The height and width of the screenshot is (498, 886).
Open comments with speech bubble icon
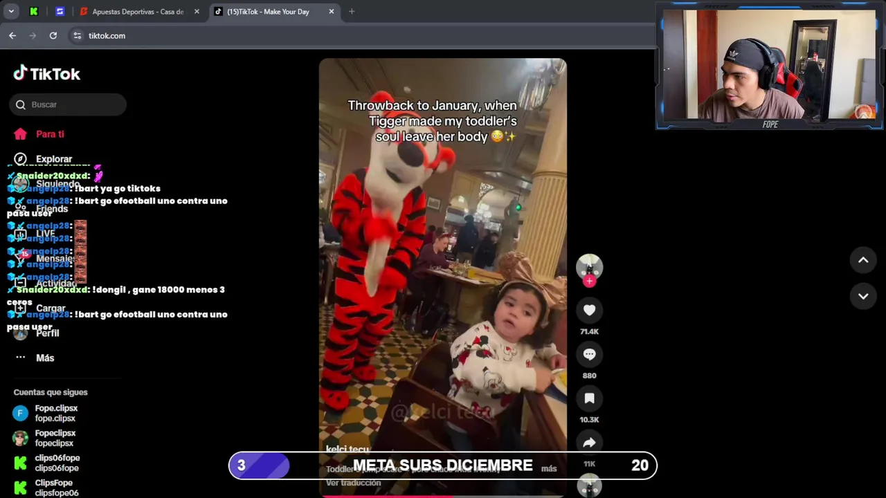click(589, 354)
